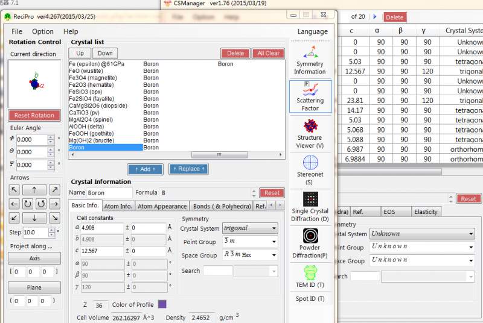Click Delete button in CSManager toolbar

coord(395,17)
